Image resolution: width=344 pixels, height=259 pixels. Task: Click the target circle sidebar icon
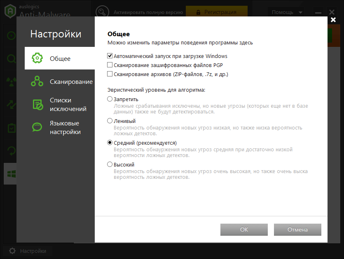coord(11,35)
